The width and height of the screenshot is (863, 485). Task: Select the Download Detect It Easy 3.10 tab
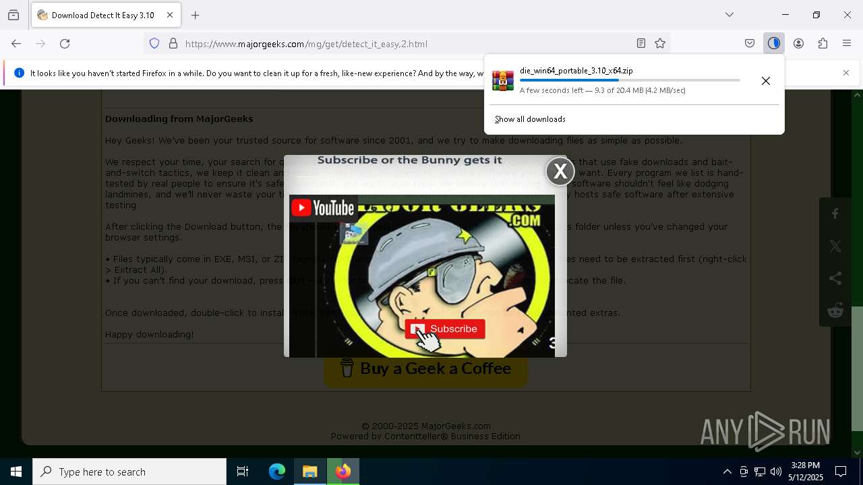point(106,15)
